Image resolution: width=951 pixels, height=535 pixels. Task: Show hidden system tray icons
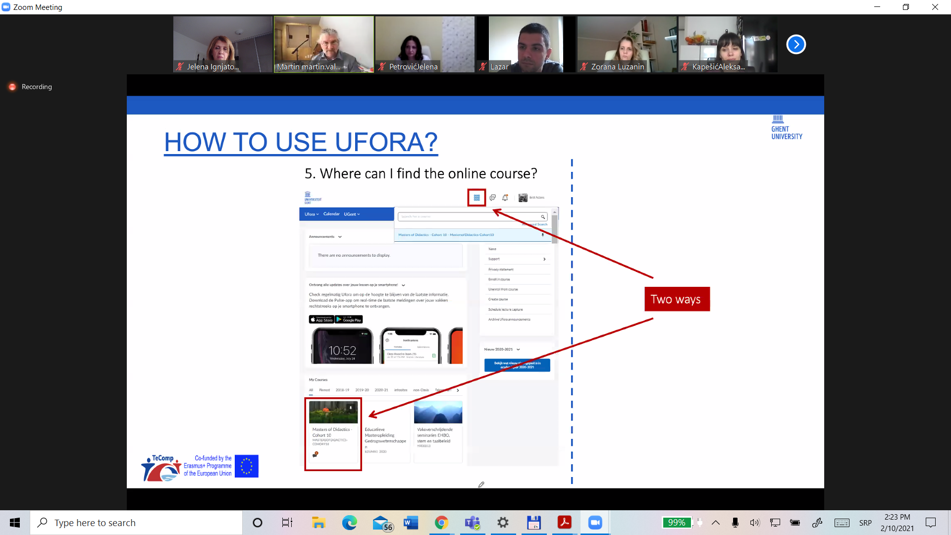pyautogui.click(x=716, y=523)
